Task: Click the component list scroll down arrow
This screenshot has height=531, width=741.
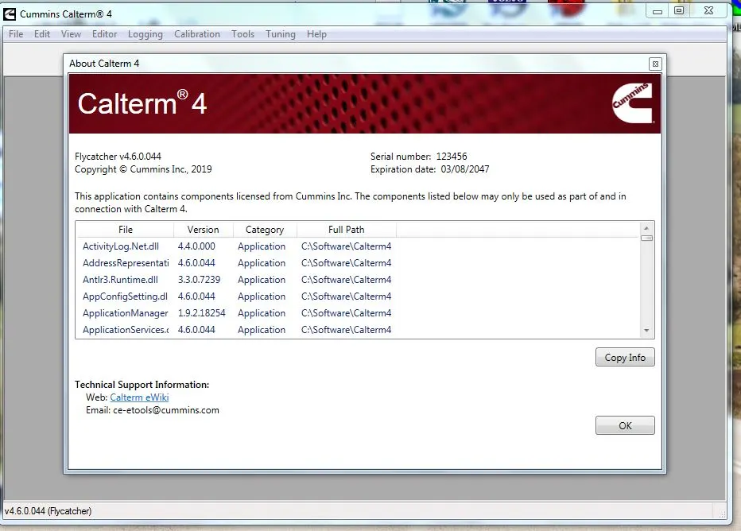Action: point(646,331)
